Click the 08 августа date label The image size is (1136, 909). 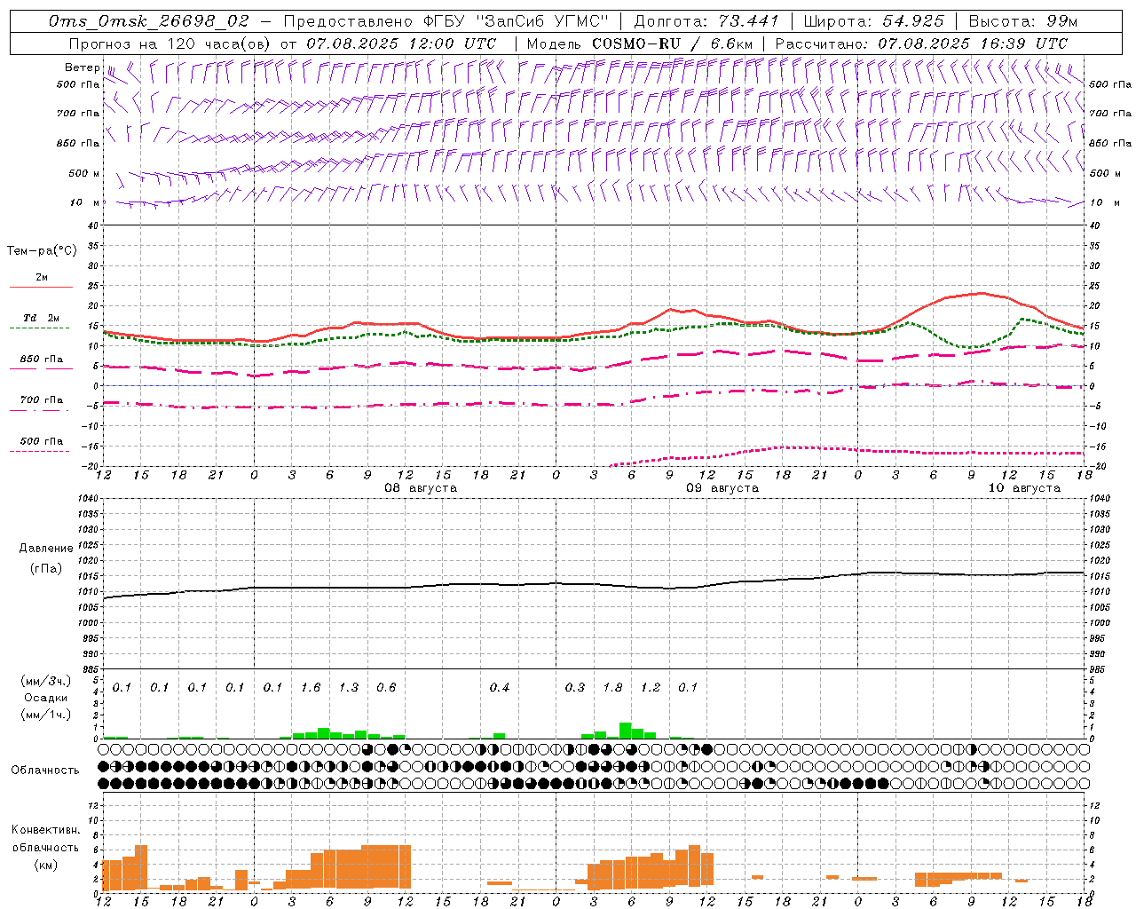pyautogui.click(x=421, y=488)
